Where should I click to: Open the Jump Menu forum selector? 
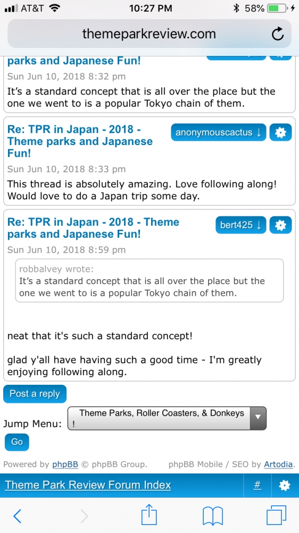(167, 418)
